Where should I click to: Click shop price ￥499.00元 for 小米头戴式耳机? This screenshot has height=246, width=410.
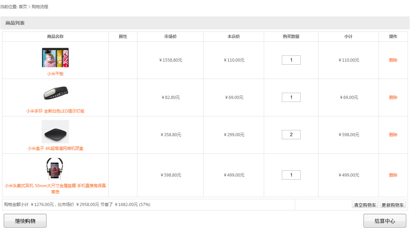[234, 175]
